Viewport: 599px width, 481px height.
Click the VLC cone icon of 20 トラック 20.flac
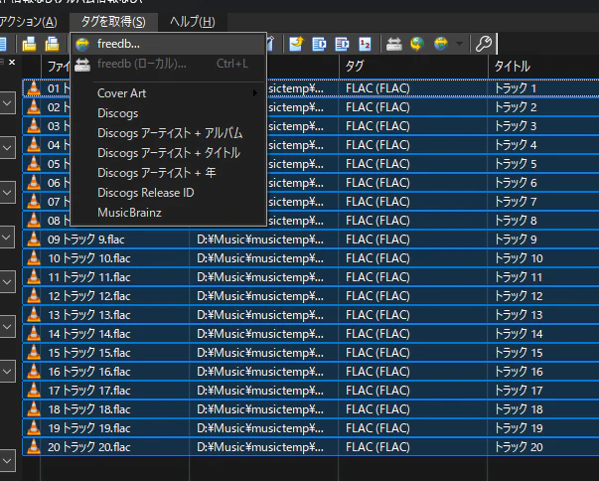(x=34, y=447)
